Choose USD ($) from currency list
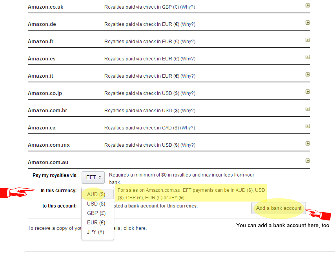Viewport: 335px width, 253px height. coord(98,204)
